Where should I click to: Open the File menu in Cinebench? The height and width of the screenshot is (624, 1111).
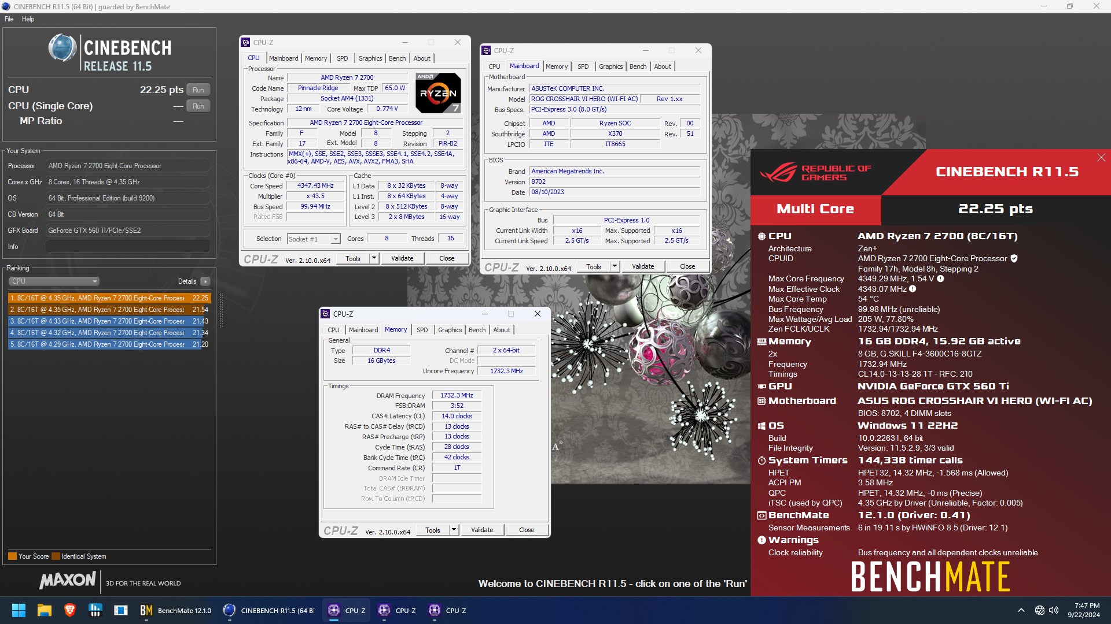[x=9, y=19]
